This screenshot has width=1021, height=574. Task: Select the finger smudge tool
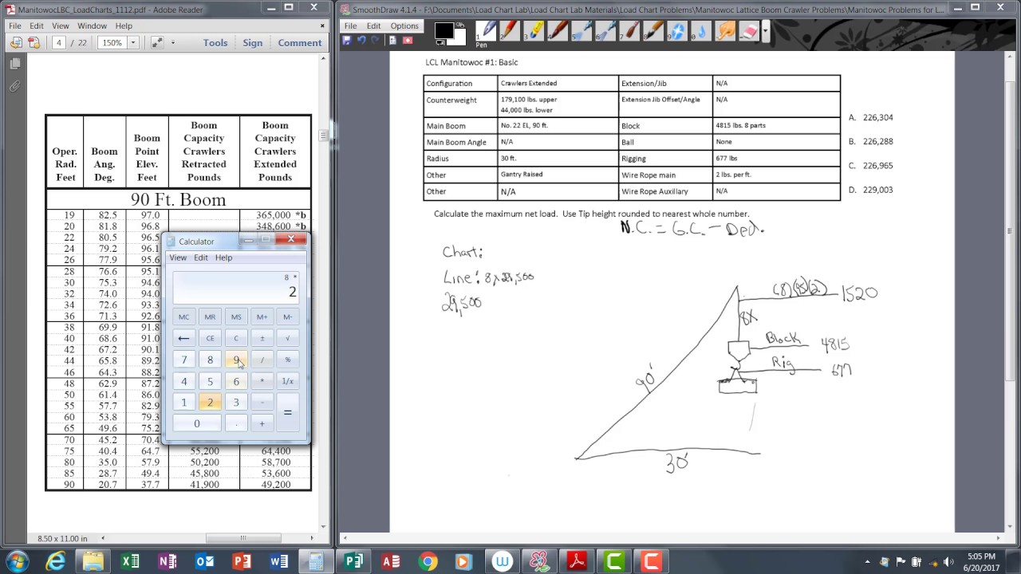tap(726, 31)
